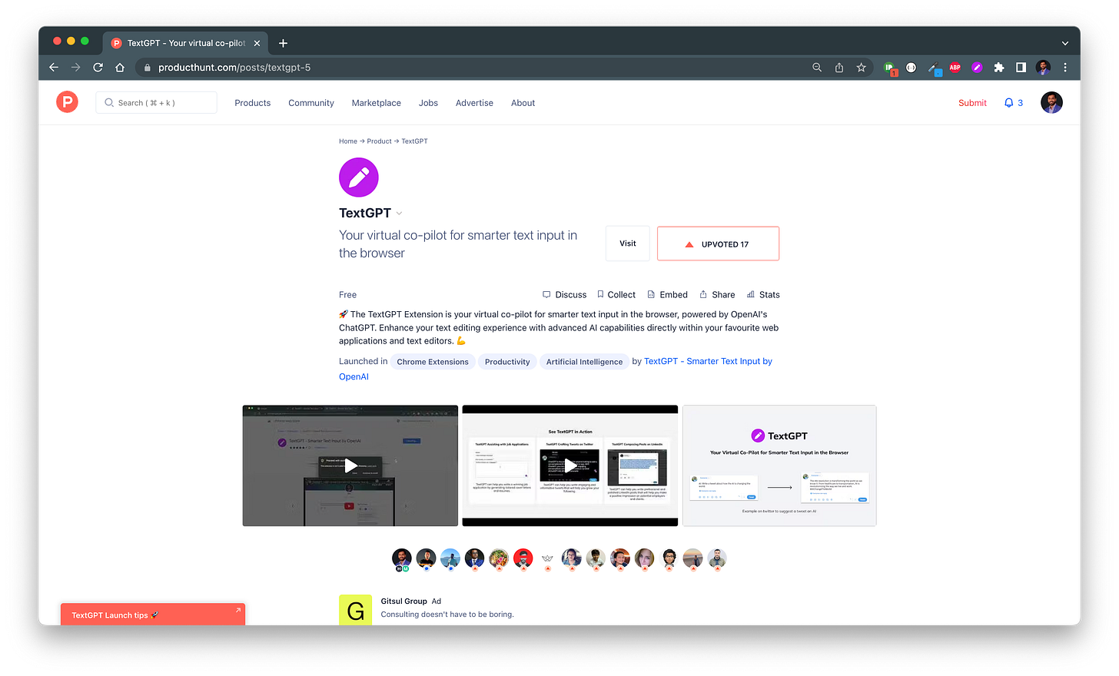This screenshot has height=676, width=1119.
Task: Open the Chrome three-dot menu
Action: [x=1065, y=68]
